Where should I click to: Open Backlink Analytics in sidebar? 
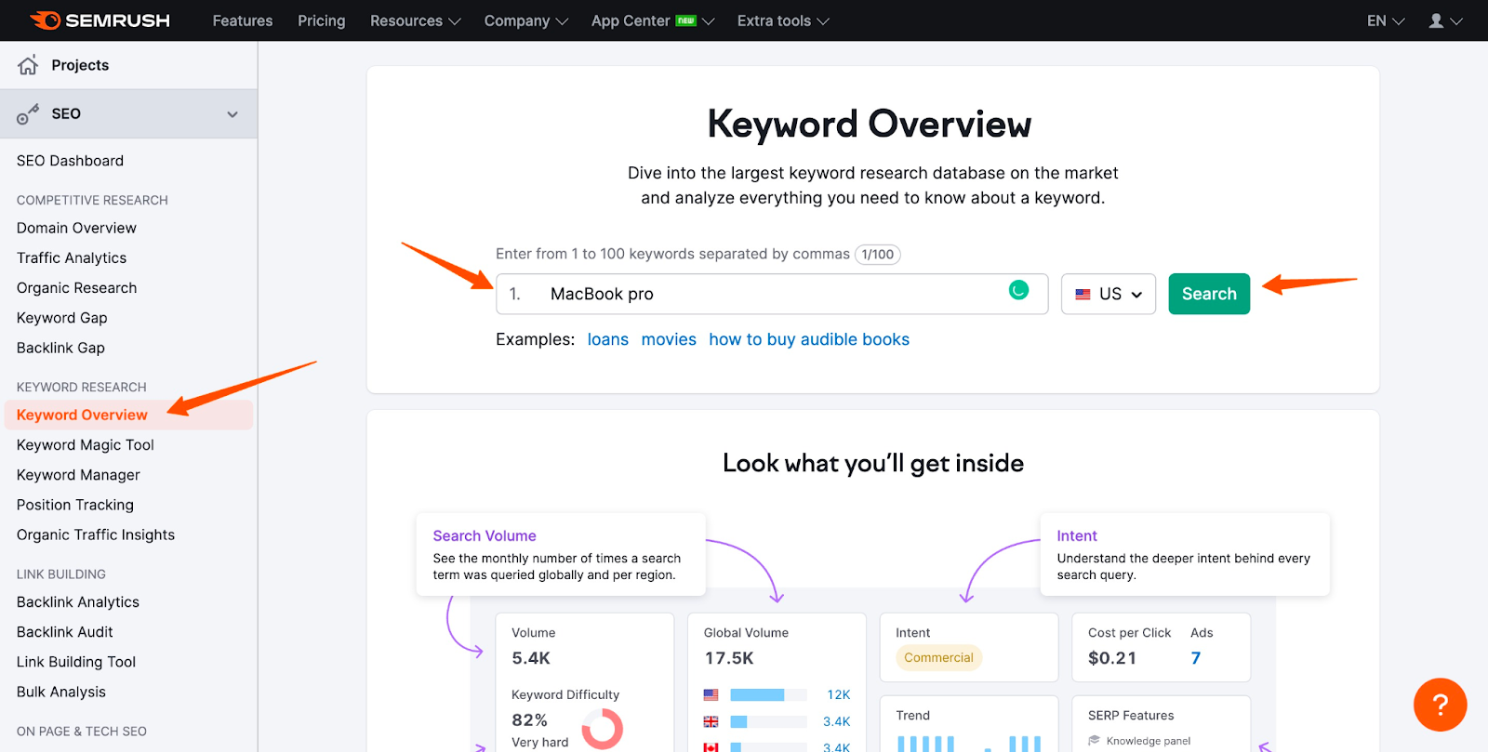[x=78, y=602]
